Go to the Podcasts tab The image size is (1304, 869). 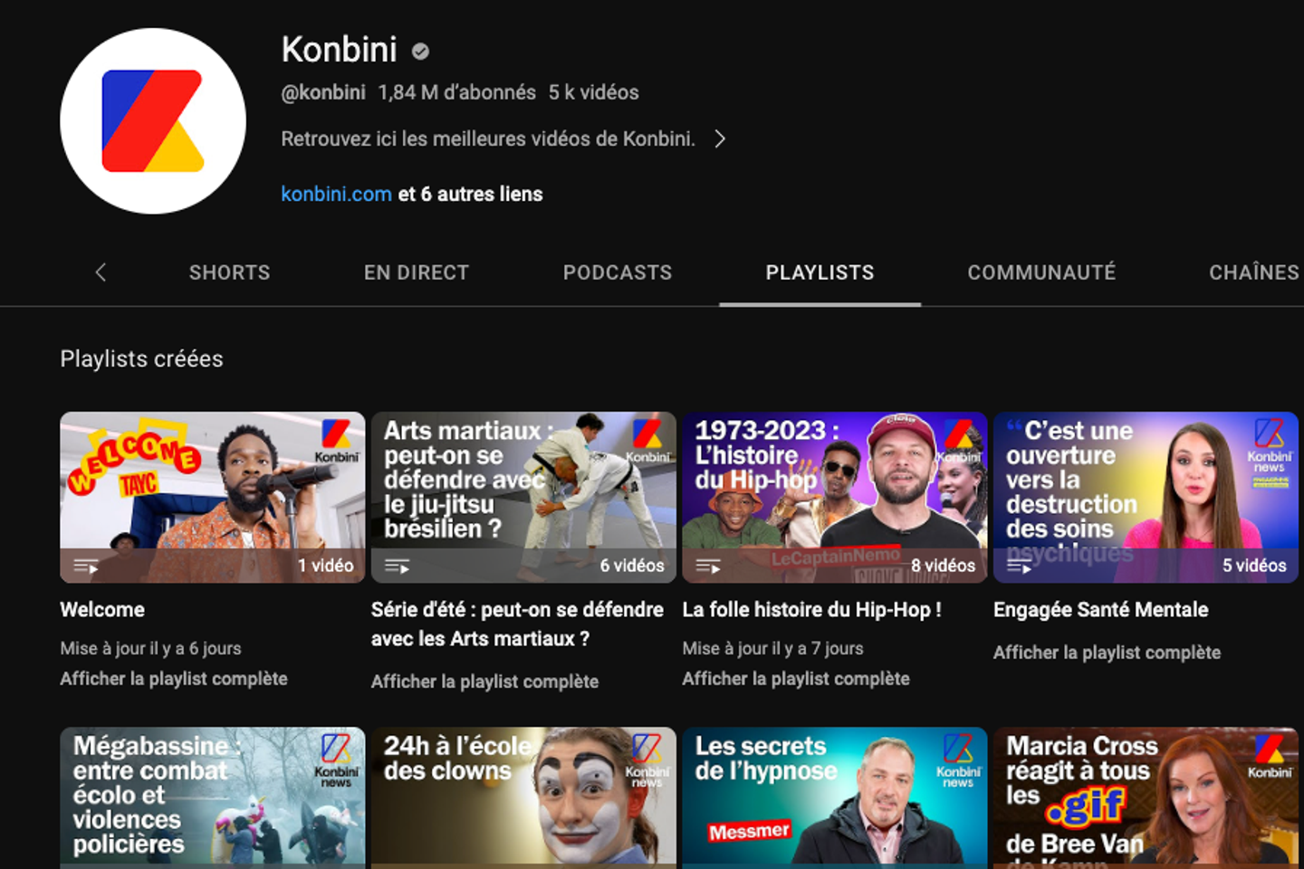pos(617,272)
